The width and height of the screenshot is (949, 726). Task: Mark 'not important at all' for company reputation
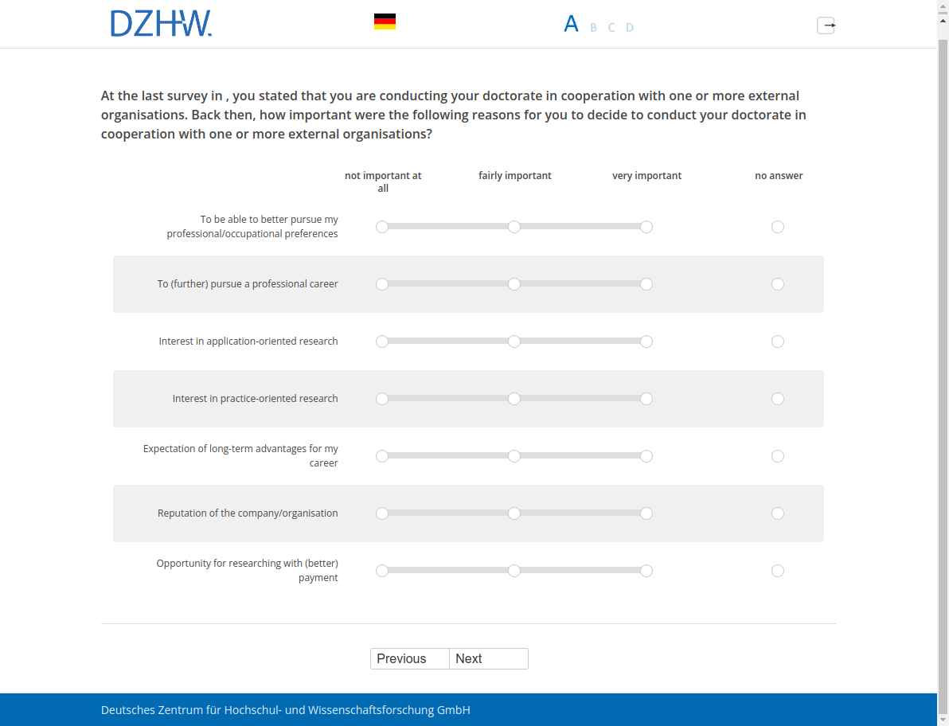pyautogui.click(x=382, y=513)
